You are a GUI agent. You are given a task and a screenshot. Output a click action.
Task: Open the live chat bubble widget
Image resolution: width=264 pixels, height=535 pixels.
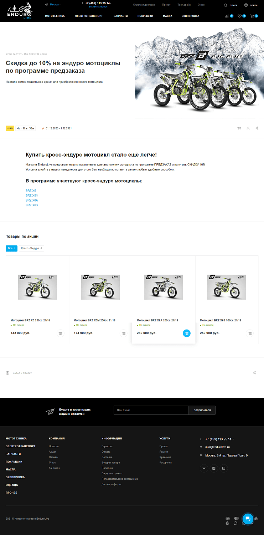click(x=248, y=519)
